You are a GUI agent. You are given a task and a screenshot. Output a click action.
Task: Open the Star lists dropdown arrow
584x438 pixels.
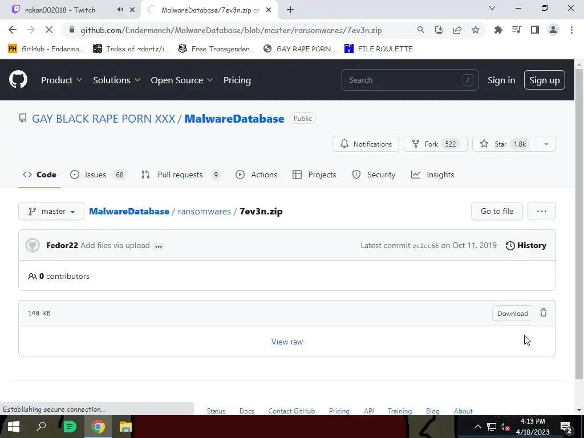pyautogui.click(x=546, y=144)
